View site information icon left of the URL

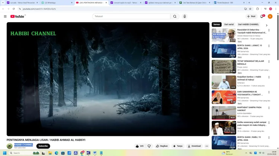click(x=20, y=9)
